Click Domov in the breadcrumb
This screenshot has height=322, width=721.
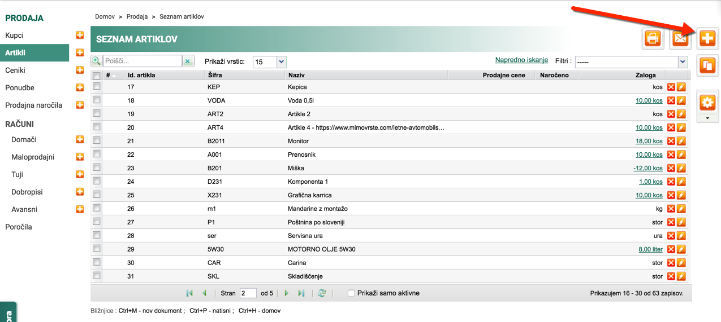pyautogui.click(x=105, y=17)
